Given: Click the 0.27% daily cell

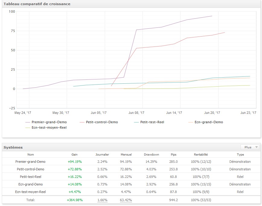Looking at the screenshot, I should click(x=102, y=192).
